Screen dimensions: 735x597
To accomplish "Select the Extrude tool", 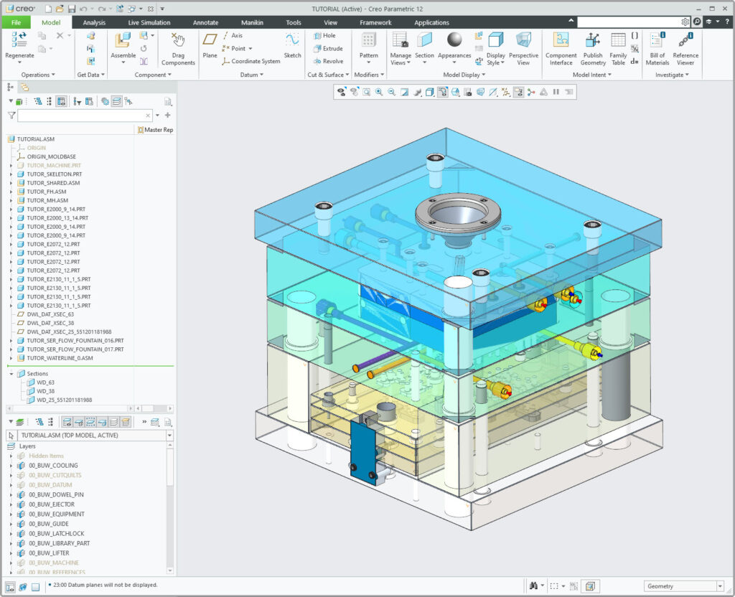I will pyautogui.click(x=327, y=48).
